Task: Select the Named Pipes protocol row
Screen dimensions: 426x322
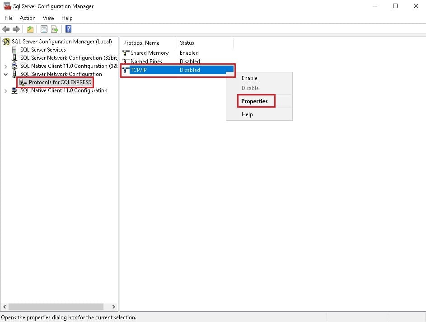Action: click(177, 61)
